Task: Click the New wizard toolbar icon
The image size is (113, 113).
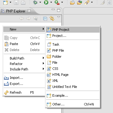Action: [x=5, y=2]
